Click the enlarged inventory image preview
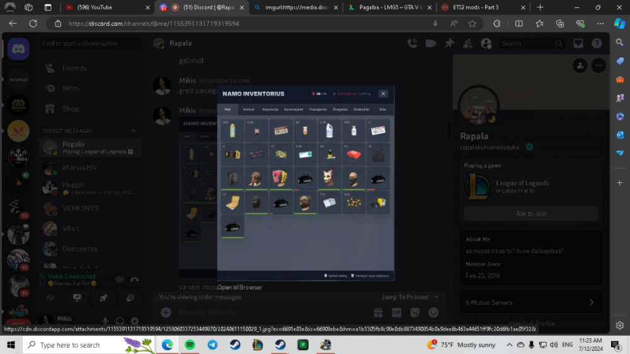 coord(306,183)
